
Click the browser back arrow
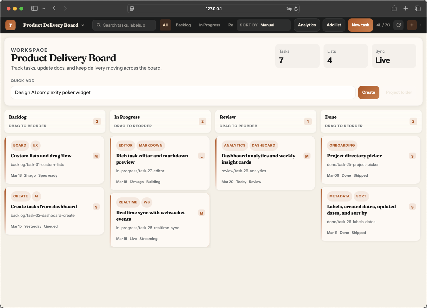pyautogui.click(x=54, y=9)
